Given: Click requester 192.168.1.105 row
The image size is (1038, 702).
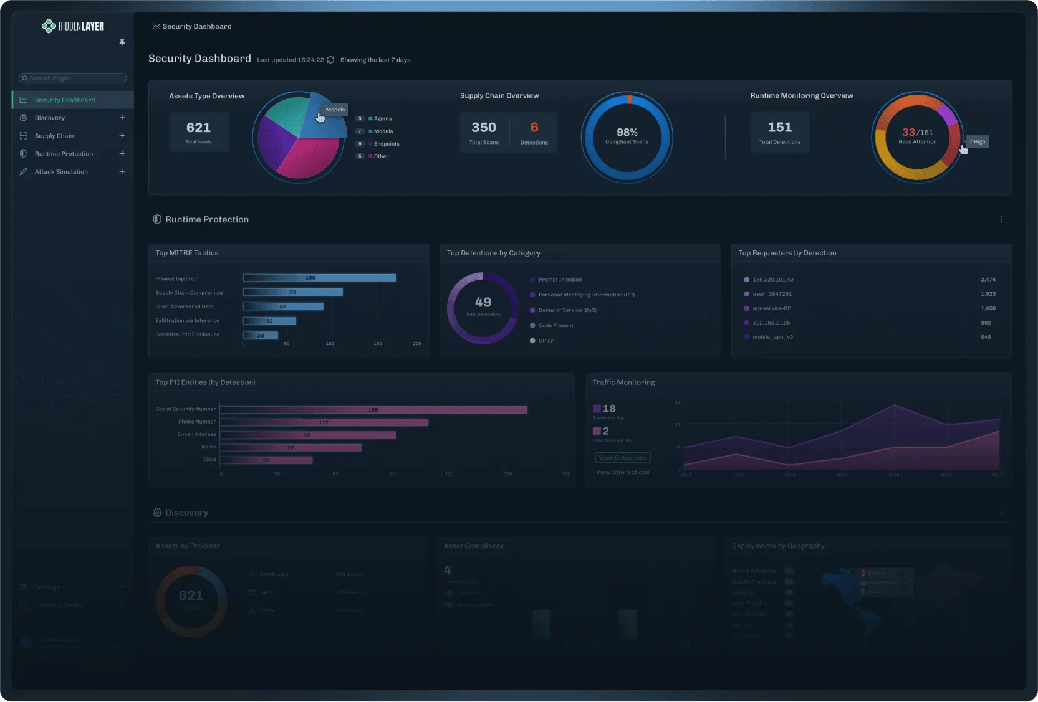Looking at the screenshot, I should click(870, 323).
